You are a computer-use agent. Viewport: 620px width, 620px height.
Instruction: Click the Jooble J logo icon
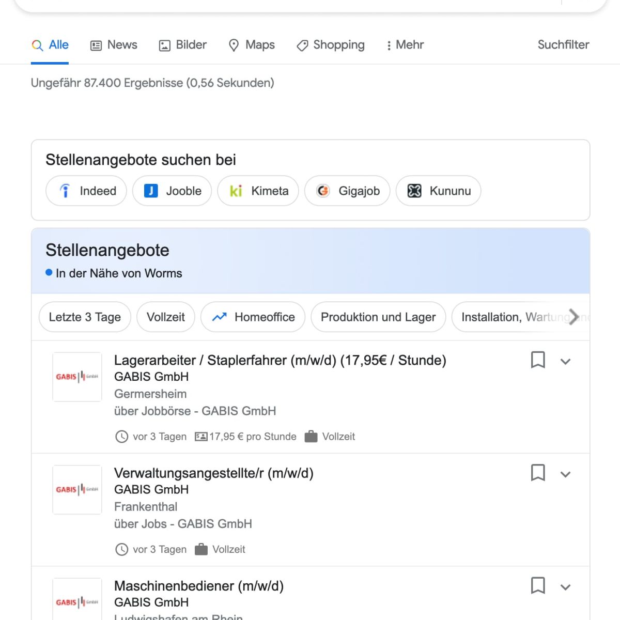point(151,191)
